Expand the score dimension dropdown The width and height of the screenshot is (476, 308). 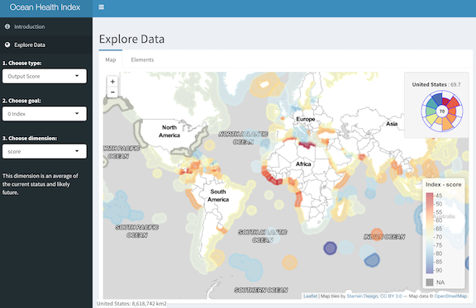(x=45, y=151)
